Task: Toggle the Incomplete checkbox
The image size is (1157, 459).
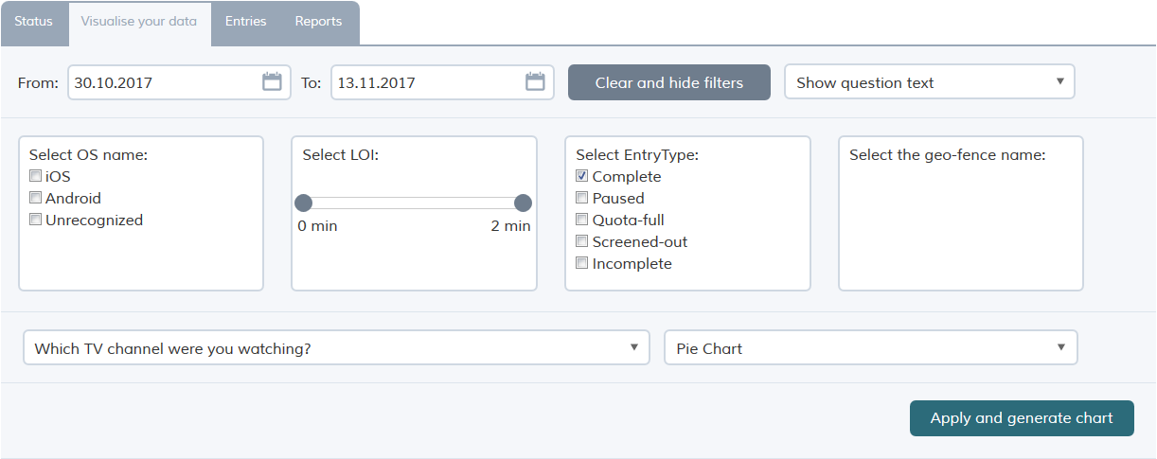Action: point(582,263)
